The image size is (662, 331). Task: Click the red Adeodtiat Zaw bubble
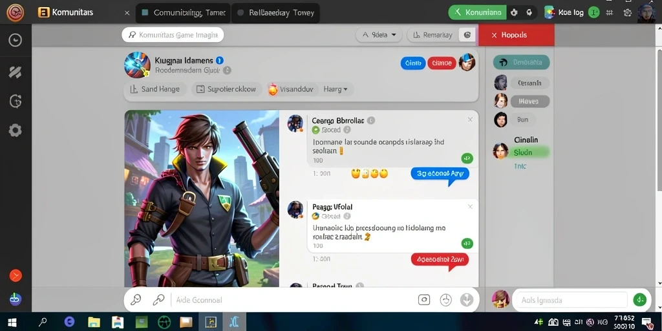click(x=440, y=259)
